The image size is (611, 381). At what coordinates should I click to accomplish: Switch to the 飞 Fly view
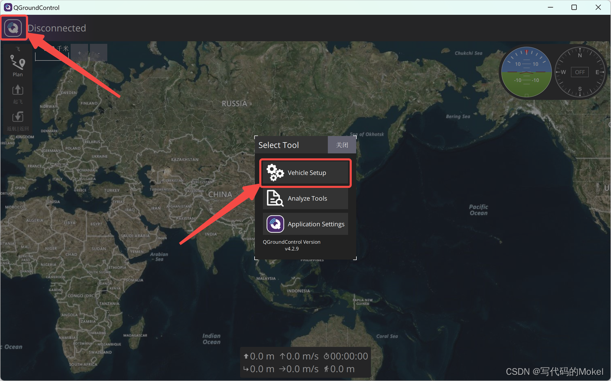point(18,48)
